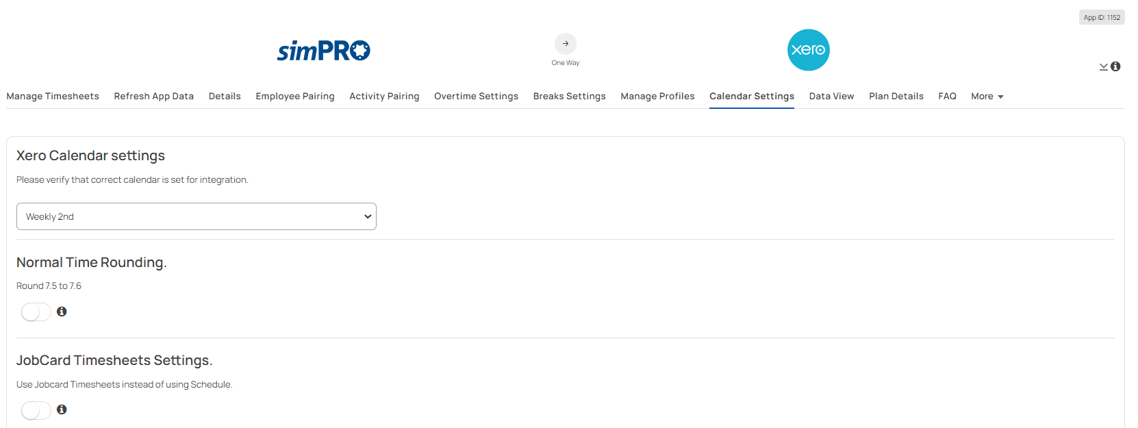Click the JobCard Timesheets Settings heading
This screenshot has height=428, width=1138.
pyautogui.click(x=114, y=360)
